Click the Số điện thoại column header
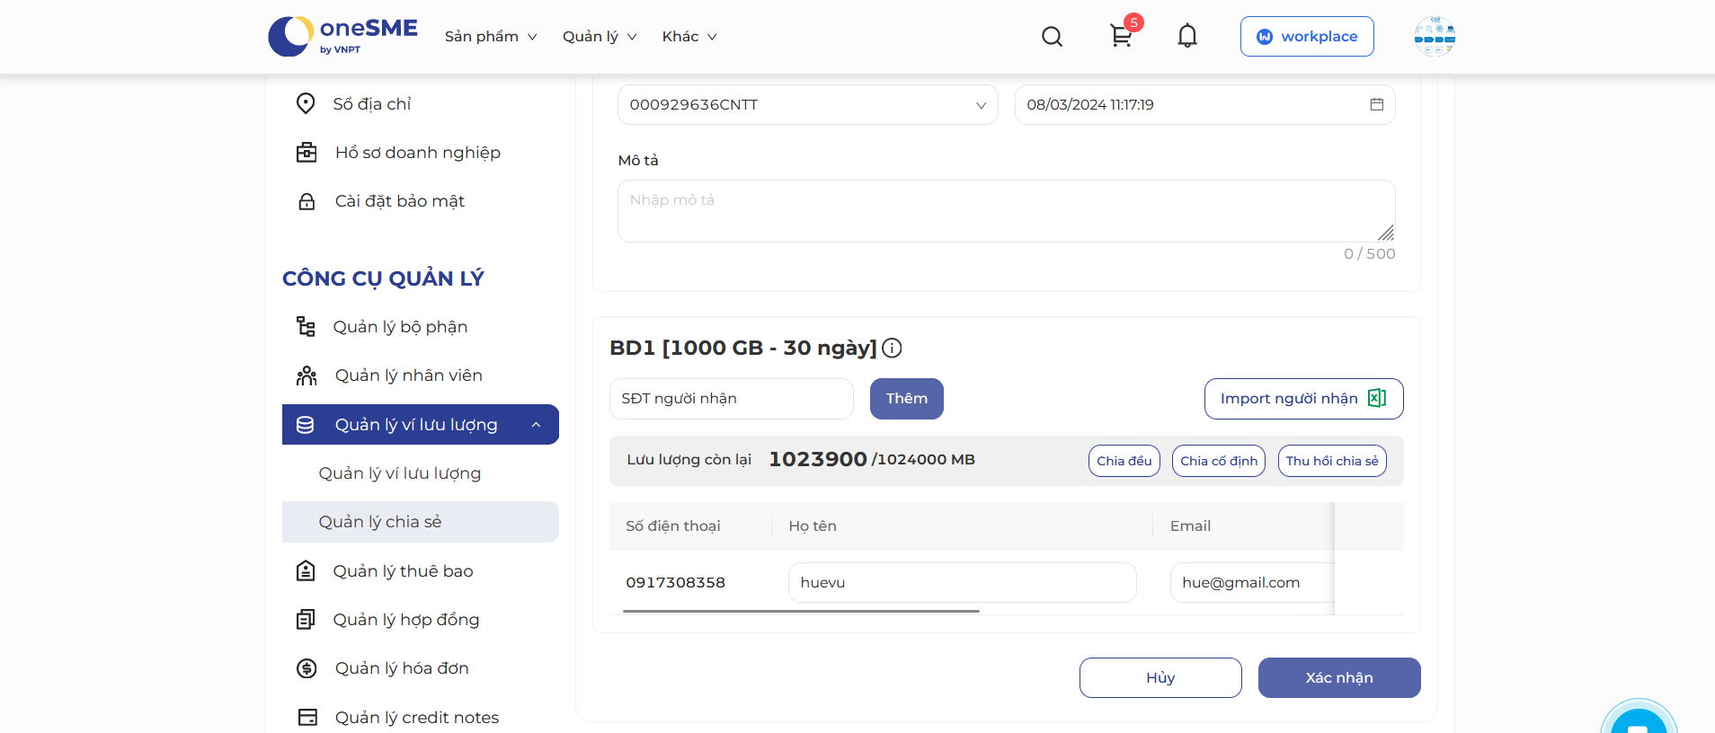 tap(673, 525)
